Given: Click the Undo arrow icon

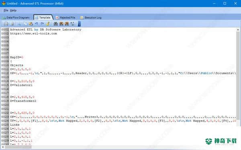Looking at the screenshot, I should (37, 24).
